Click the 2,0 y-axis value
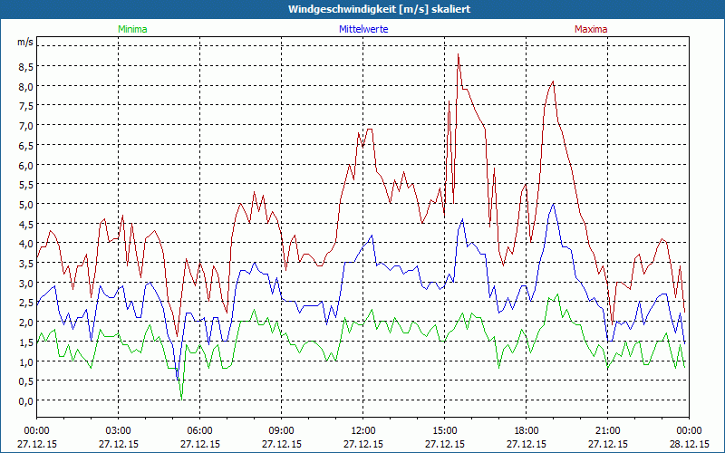 click(26, 323)
